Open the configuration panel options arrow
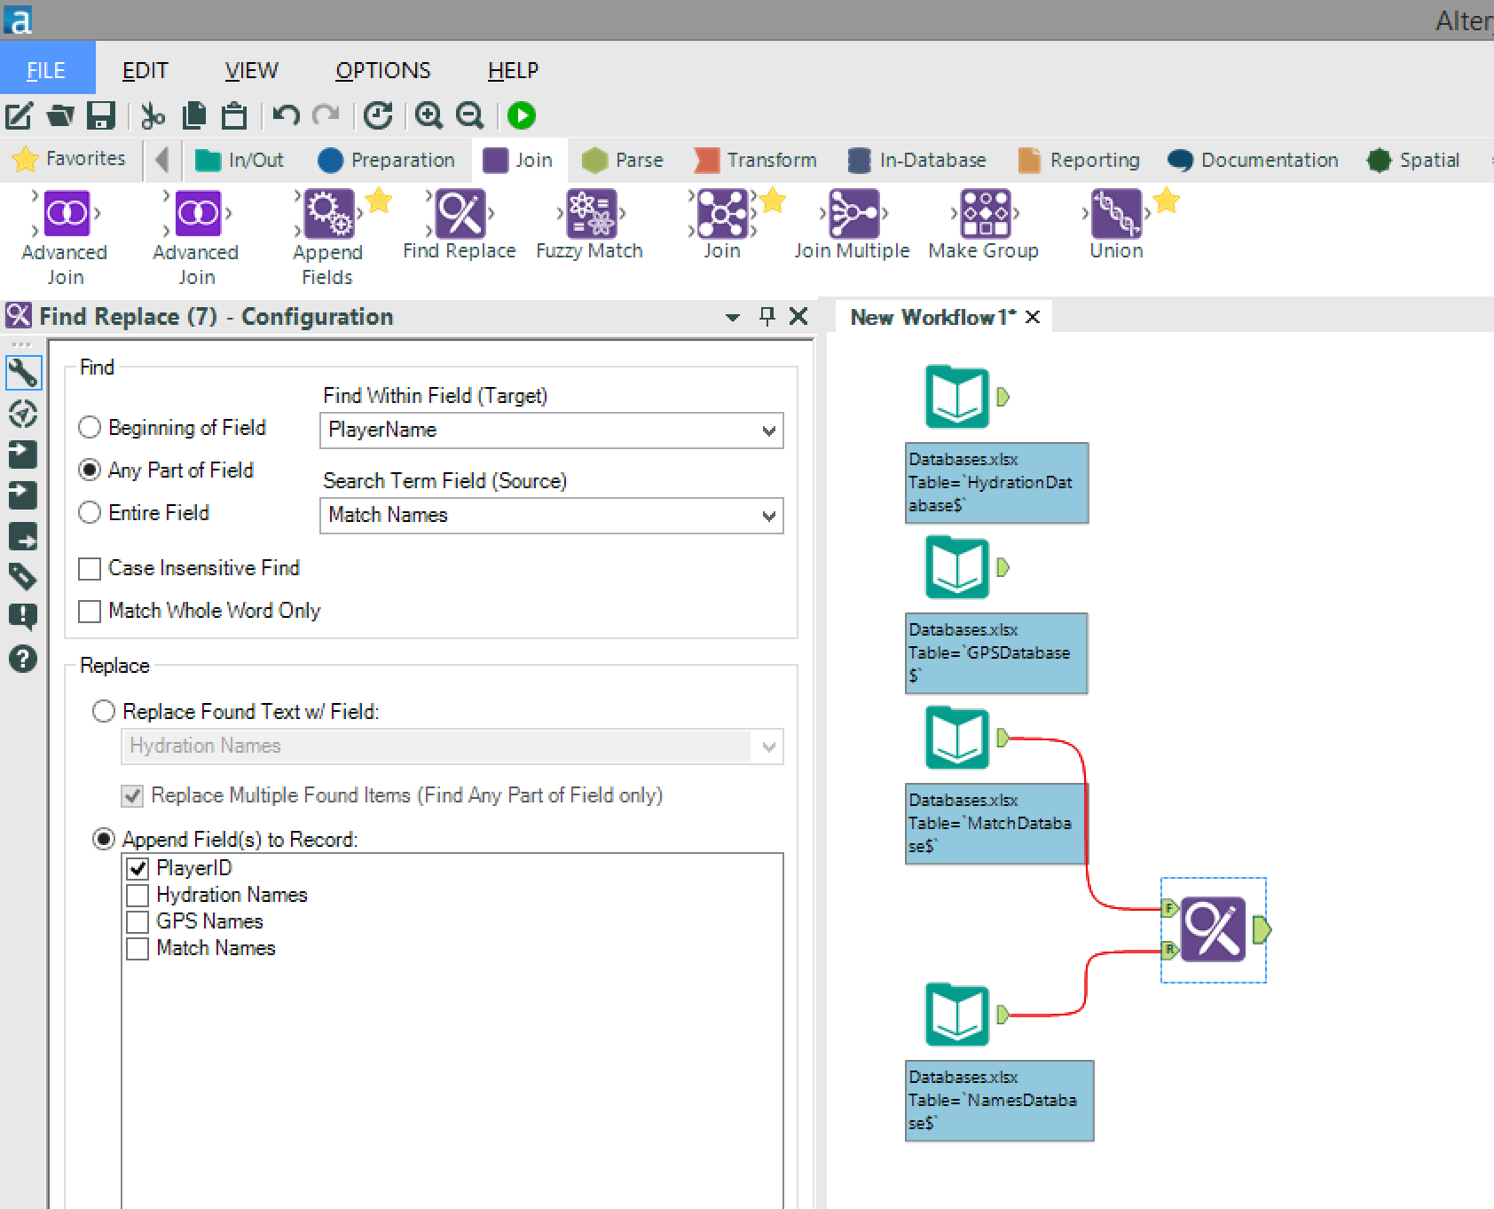The height and width of the screenshot is (1209, 1494). [x=733, y=317]
